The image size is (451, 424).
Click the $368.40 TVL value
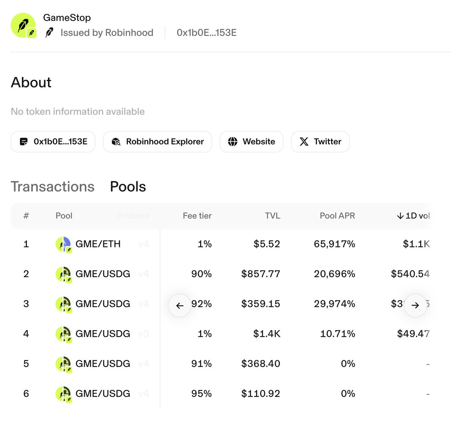261,364
